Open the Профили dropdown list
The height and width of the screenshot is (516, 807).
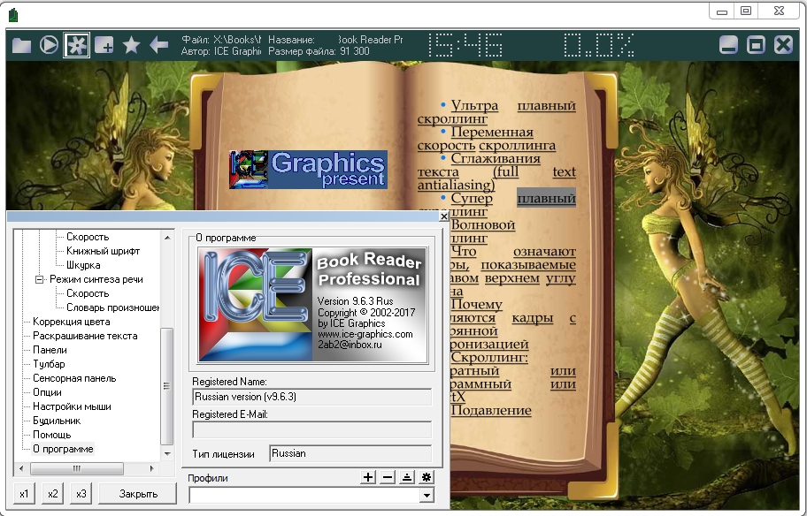coord(427,496)
